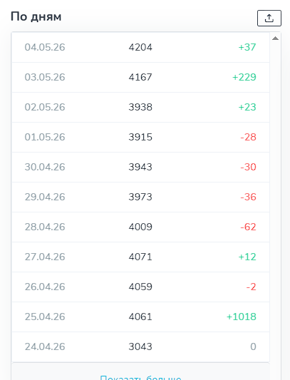Viewport: 290px width, 380px height.
Task: Click the scroll up arrow
Action: [x=275, y=38]
